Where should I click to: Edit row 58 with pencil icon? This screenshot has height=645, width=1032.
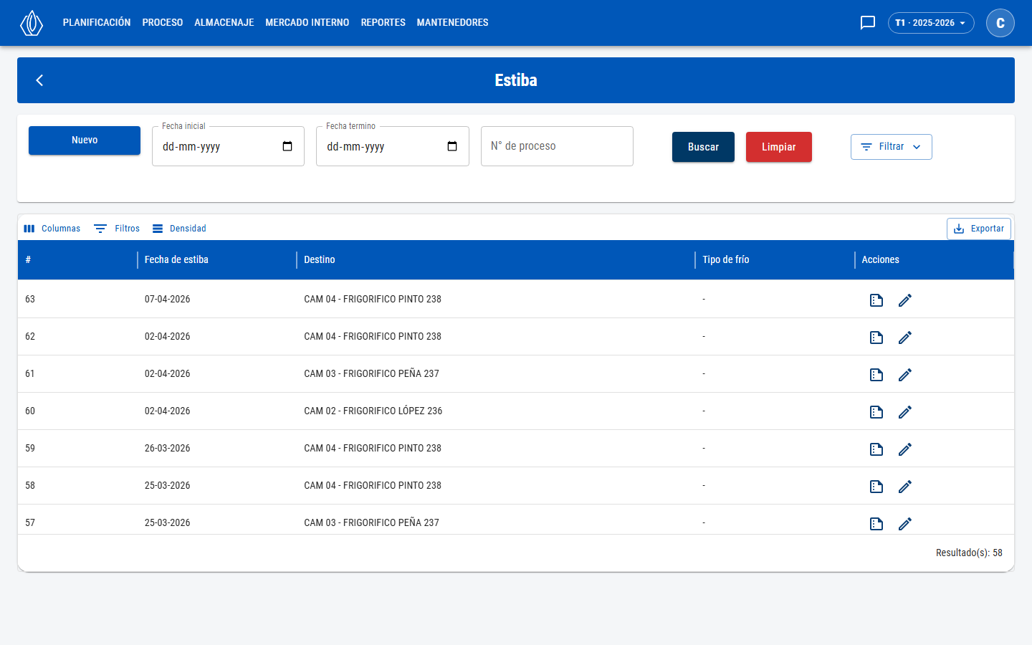(905, 487)
